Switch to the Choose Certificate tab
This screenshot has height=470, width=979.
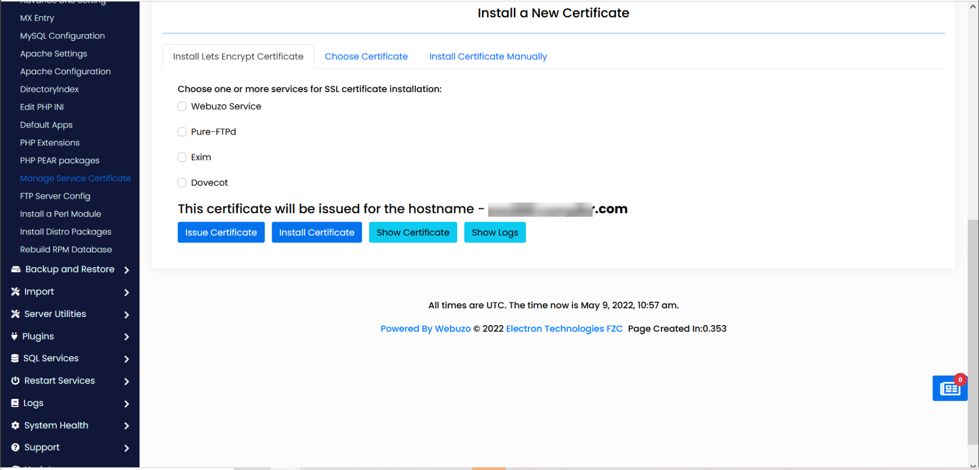(x=366, y=56)
